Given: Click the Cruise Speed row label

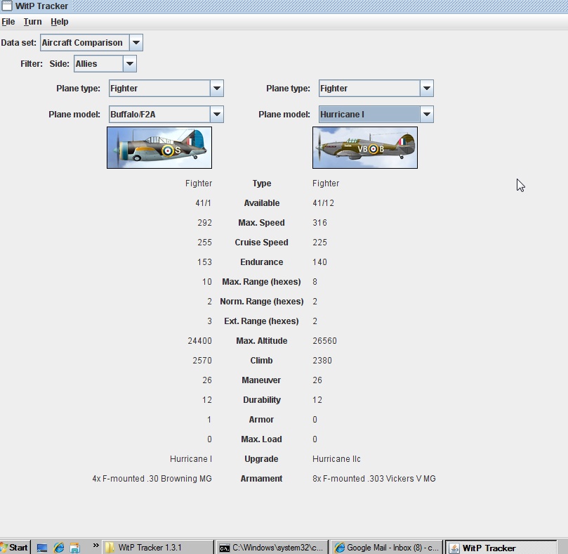Looking at the screenshot, I should click(262, 243).
